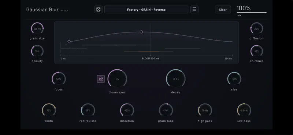Click the size knob
This screenshot has height=135, width=293.
tap(234, 79)
